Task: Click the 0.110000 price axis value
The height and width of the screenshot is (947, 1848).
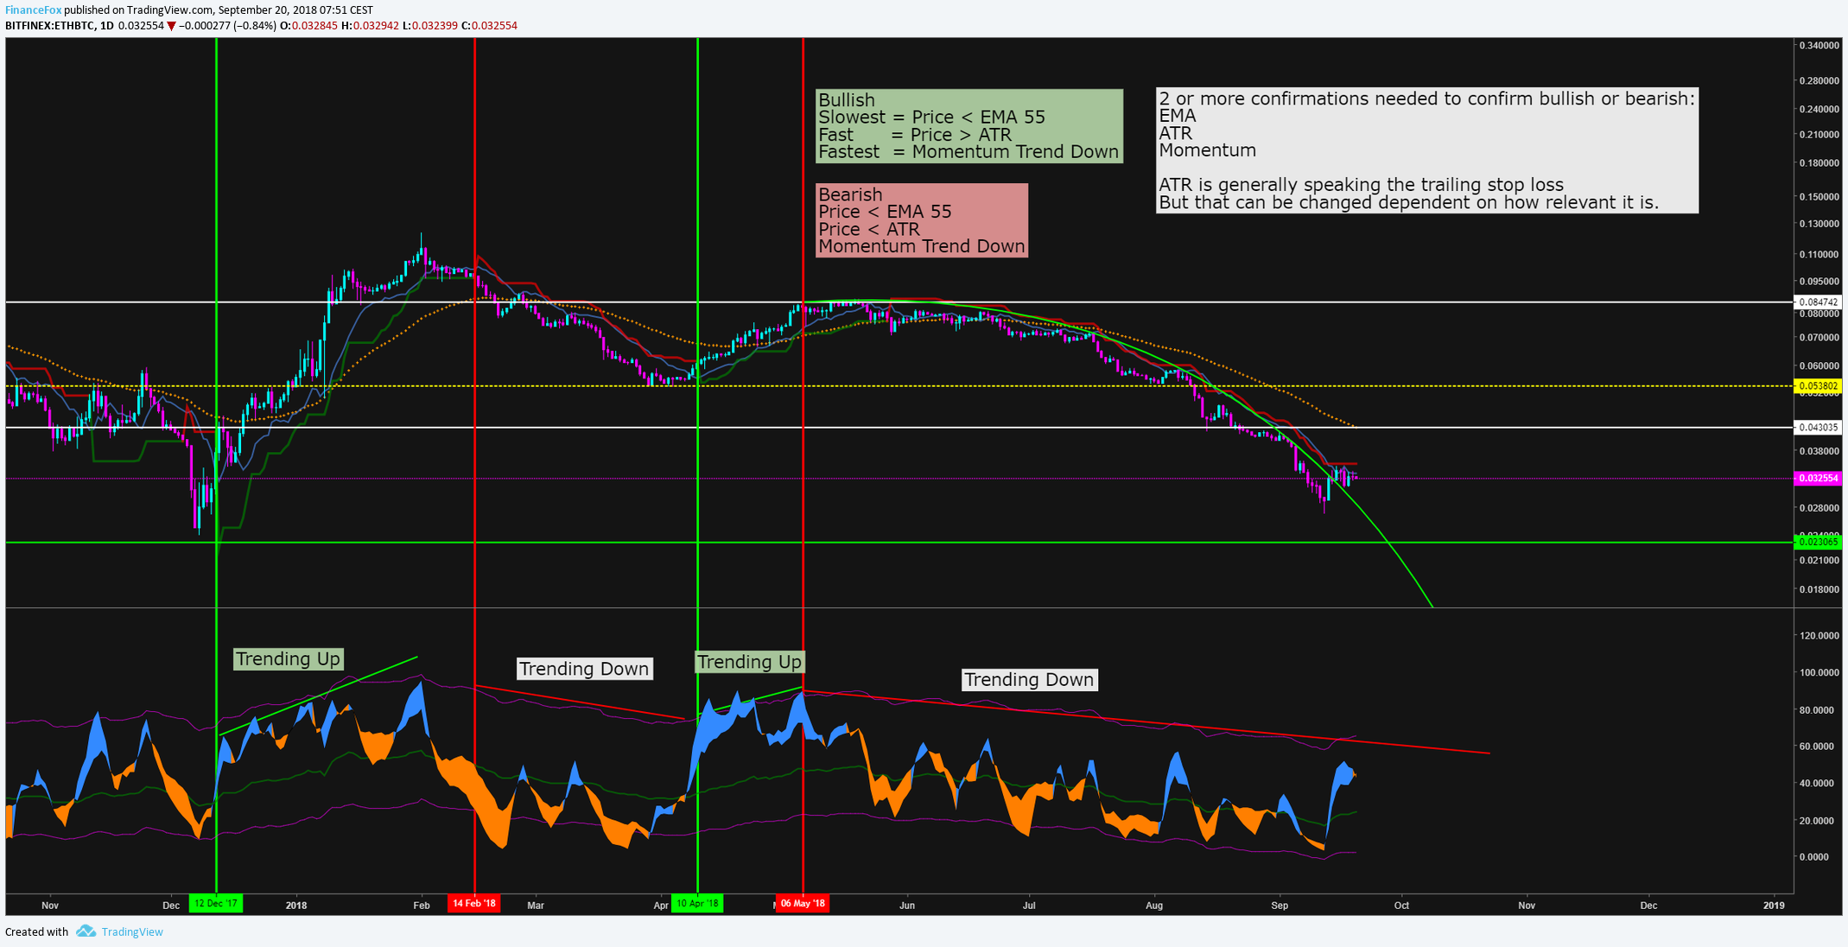Action: coord(1818,255)
